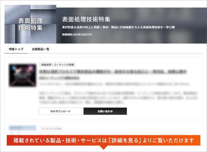Open the 出展製品一覧 tab
Viewport: 207px width, 152px height.
click(40, 49)
